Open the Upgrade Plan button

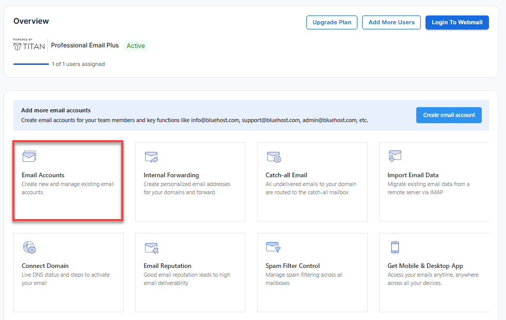[x=332, y=22]
